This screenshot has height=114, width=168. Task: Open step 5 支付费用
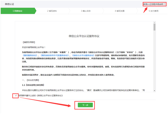(154, 11)
